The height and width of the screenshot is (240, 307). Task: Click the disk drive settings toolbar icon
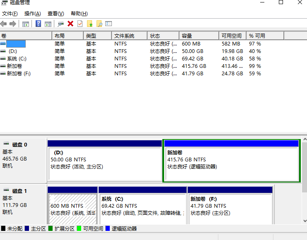coord(60,24)
